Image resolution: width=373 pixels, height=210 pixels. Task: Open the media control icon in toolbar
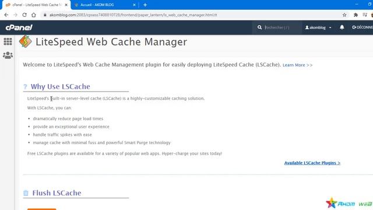pyautogui.click(x=365, y=15)
